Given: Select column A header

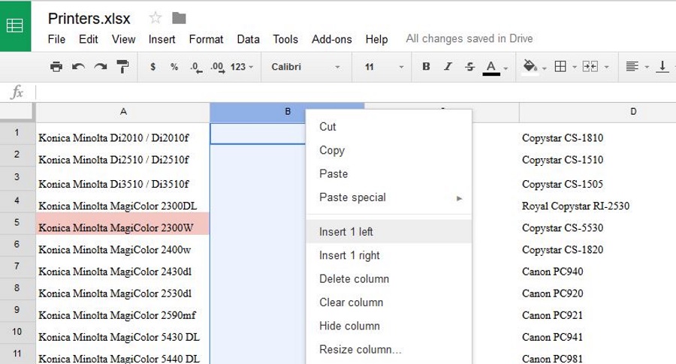Looking at the screenshot, I should [123, 112].
